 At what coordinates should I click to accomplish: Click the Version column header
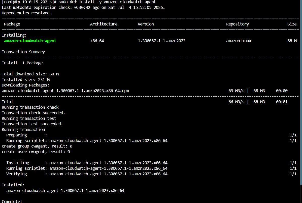(146, 24)
